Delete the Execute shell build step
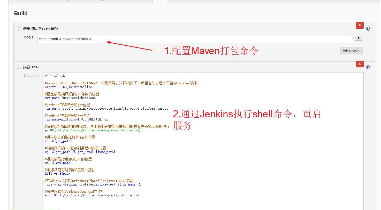Viewport: 381px width, 210px height. click(360, 64)
